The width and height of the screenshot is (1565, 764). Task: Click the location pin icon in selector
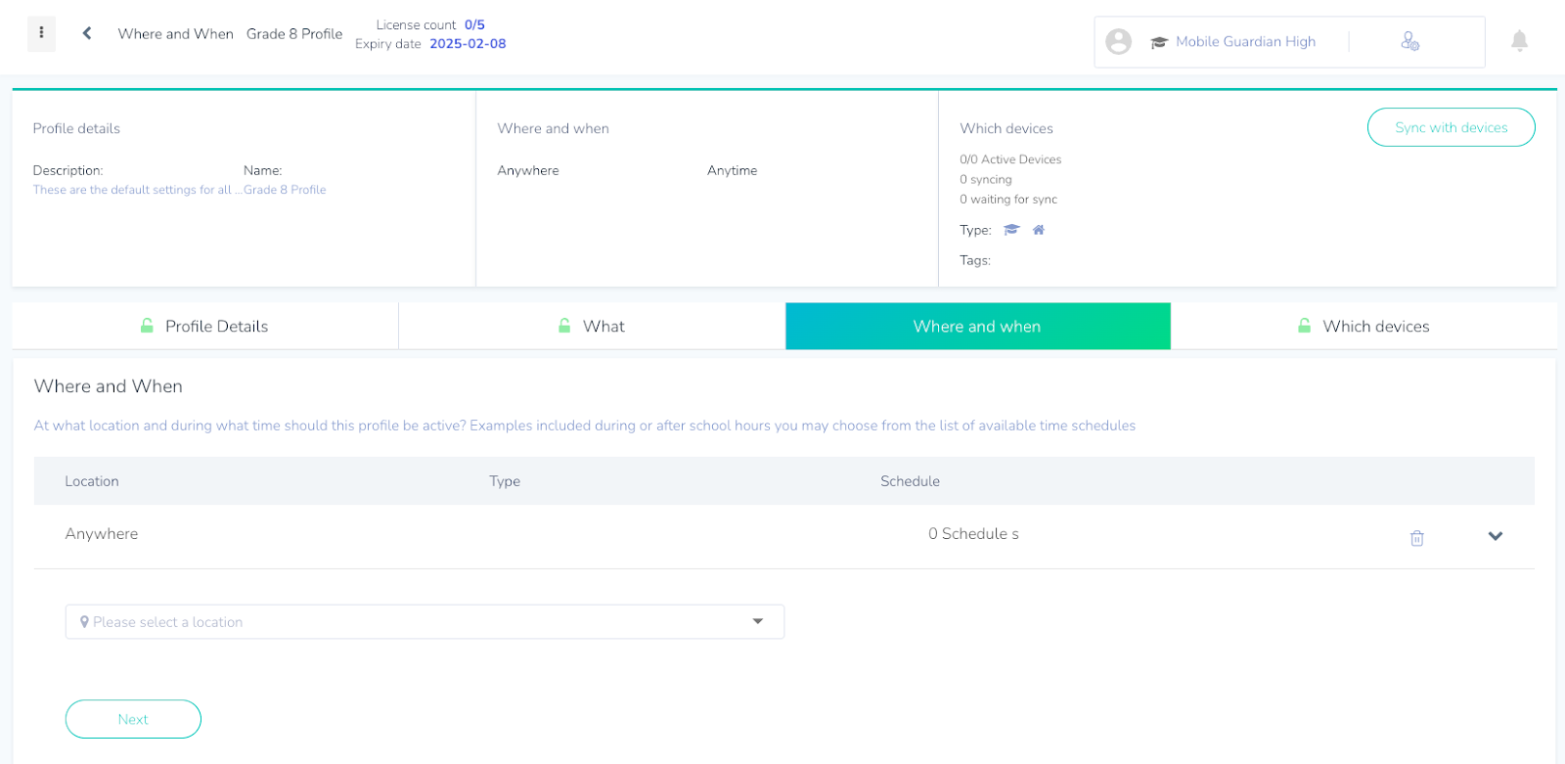85,622
